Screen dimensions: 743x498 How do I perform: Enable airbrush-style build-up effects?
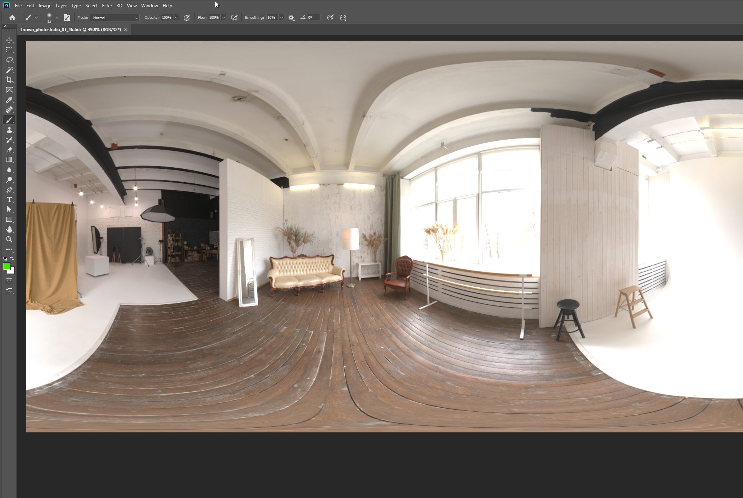coord(234,18)
